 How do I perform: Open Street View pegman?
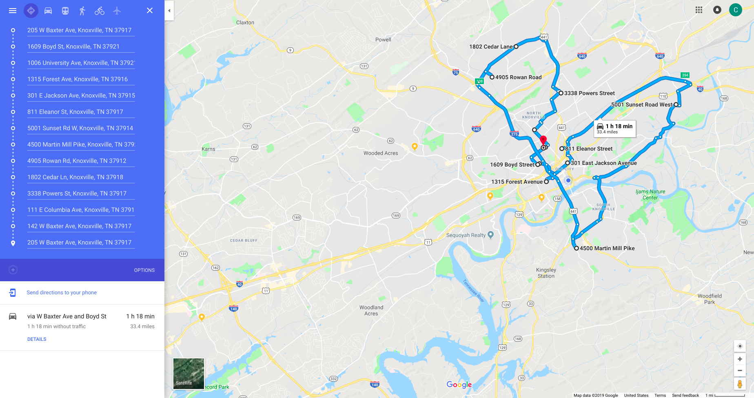point(740,384)
